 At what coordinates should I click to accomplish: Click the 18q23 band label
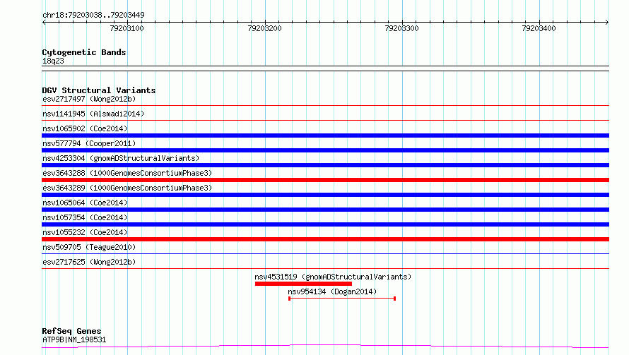click(x=53, y=61)
